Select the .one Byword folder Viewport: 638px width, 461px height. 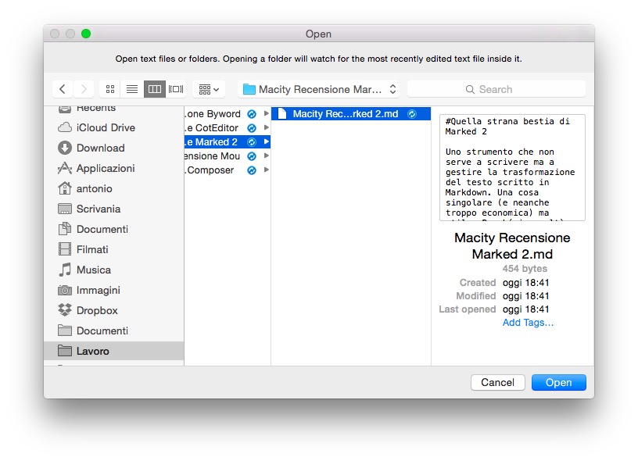tap(227, 114)
